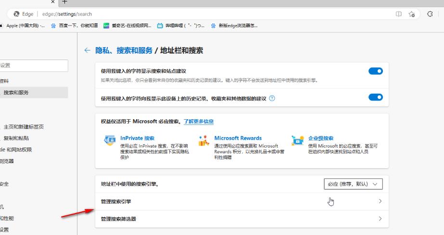Image resolution: width=444 pixels, height=235 pixels.
Task: Open a new tab with plus button
Action: 64,2
